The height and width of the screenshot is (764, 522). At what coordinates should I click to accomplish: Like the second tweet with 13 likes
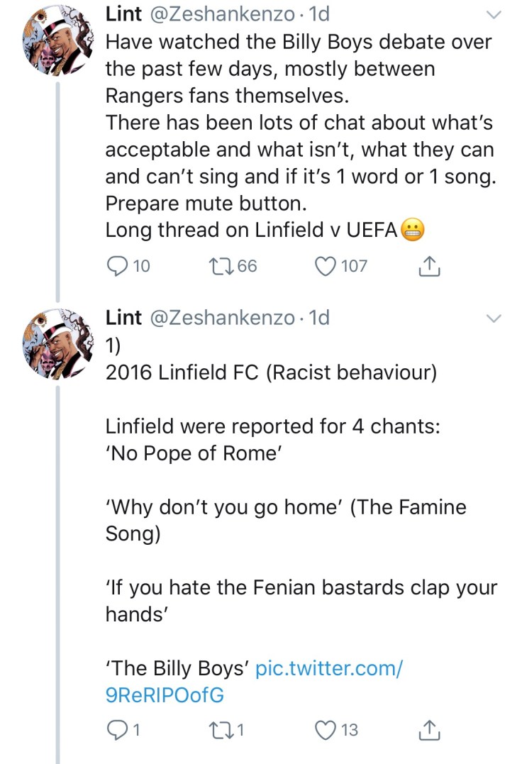click(326, 729)
